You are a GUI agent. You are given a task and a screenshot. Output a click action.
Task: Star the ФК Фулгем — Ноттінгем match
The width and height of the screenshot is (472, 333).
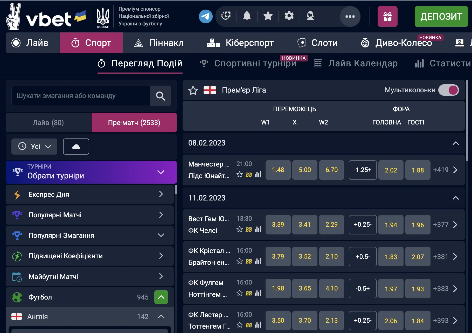click(x=239, y=293)
